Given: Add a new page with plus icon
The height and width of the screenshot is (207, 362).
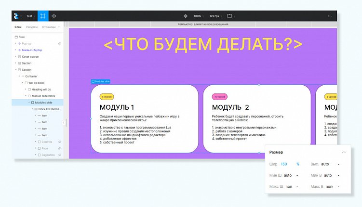Looking at the screenshot, I should [59, 27].
